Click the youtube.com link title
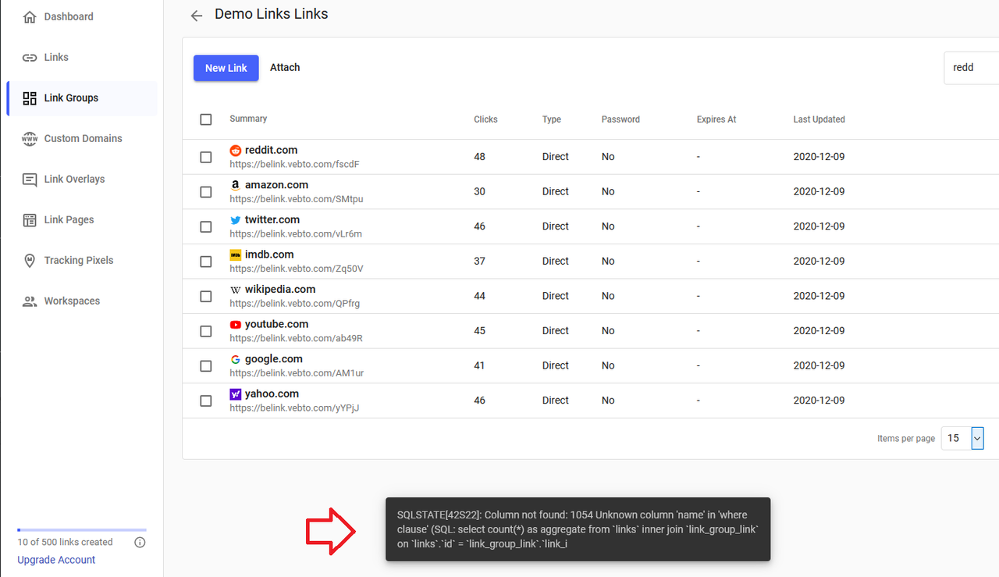 point(276,324)
